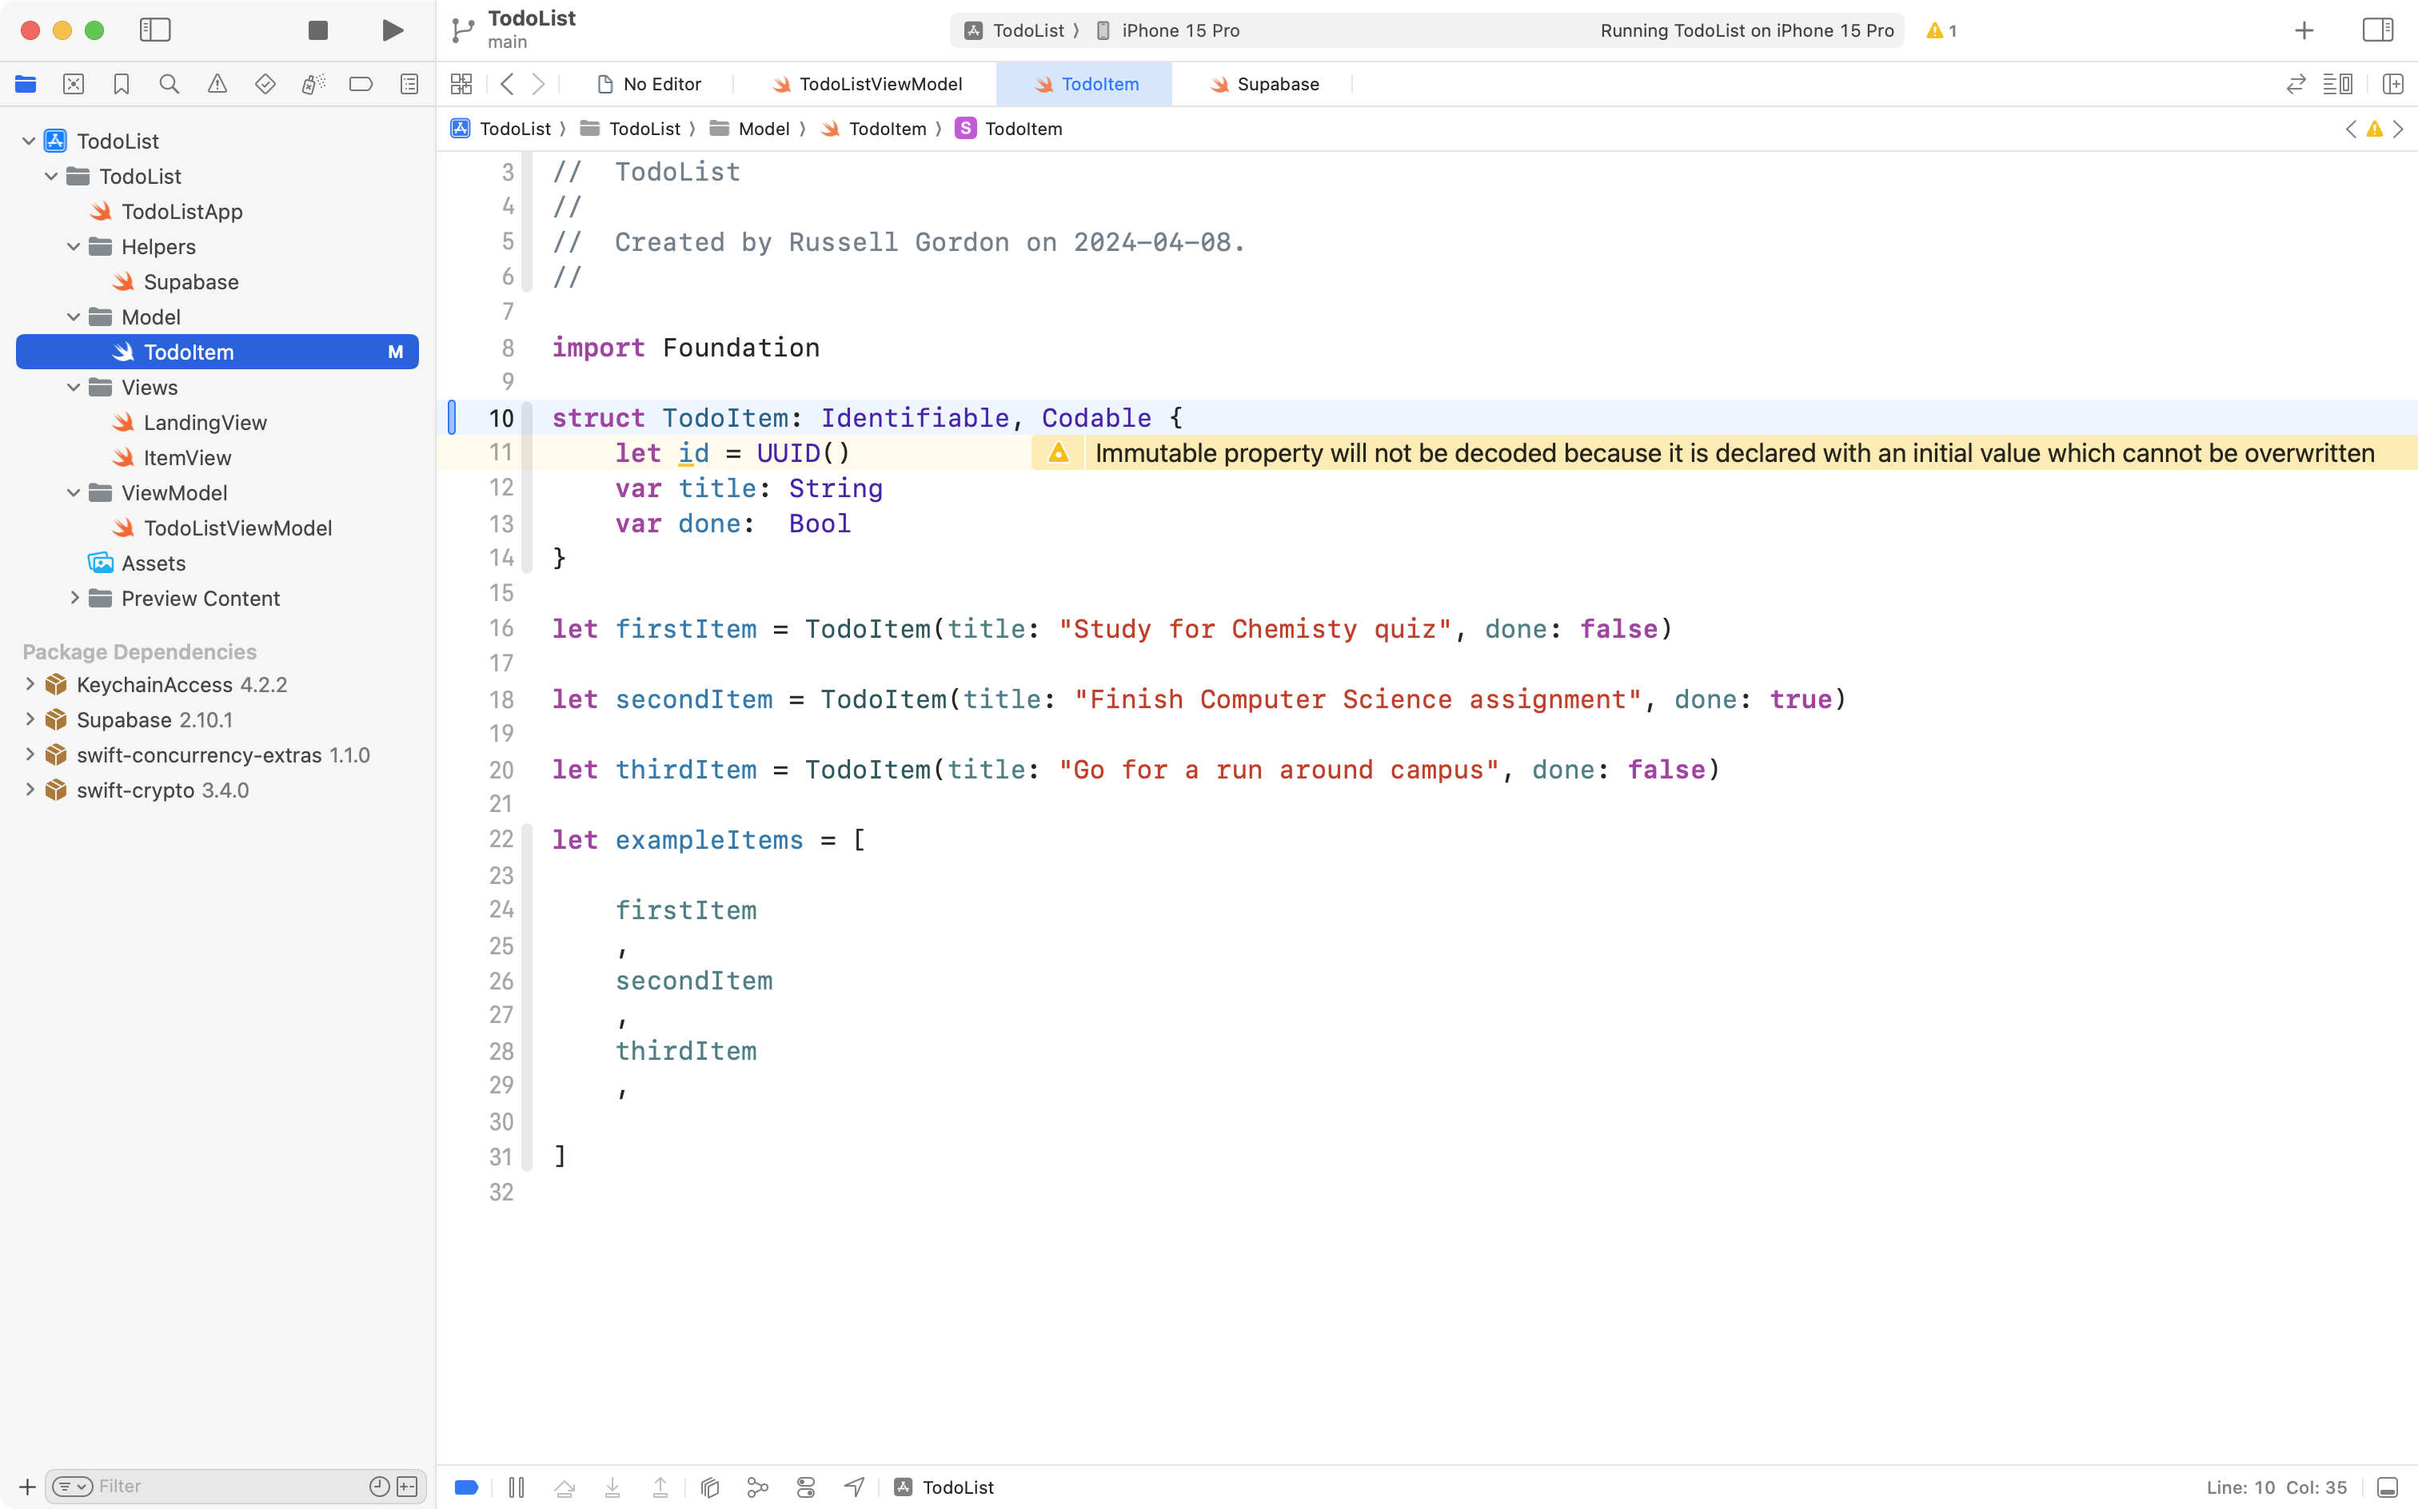Collapse the Views group in navigator
Screen dimensions: 2418x1509
tap(72, 387)
